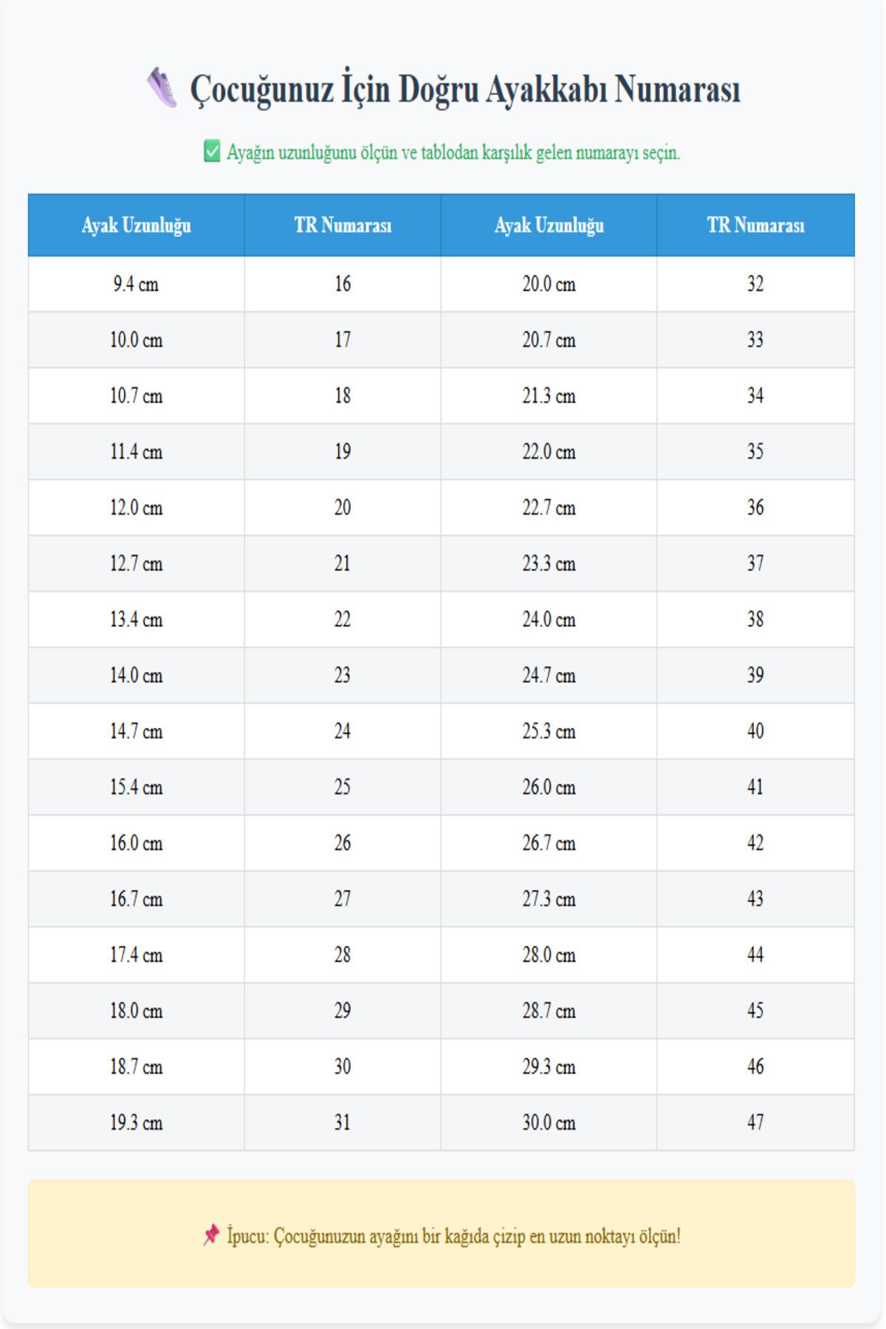This screenshot has height=1329, width=886.
Task: Click the second Ayak Uzunluğu column header
Action: point(549,225)
